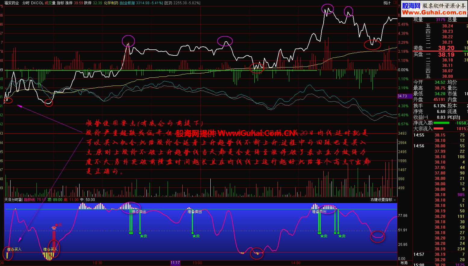Click the 天目分时副 indicator name
Viewport: 468px width, 266px height.
click(13, 200)
